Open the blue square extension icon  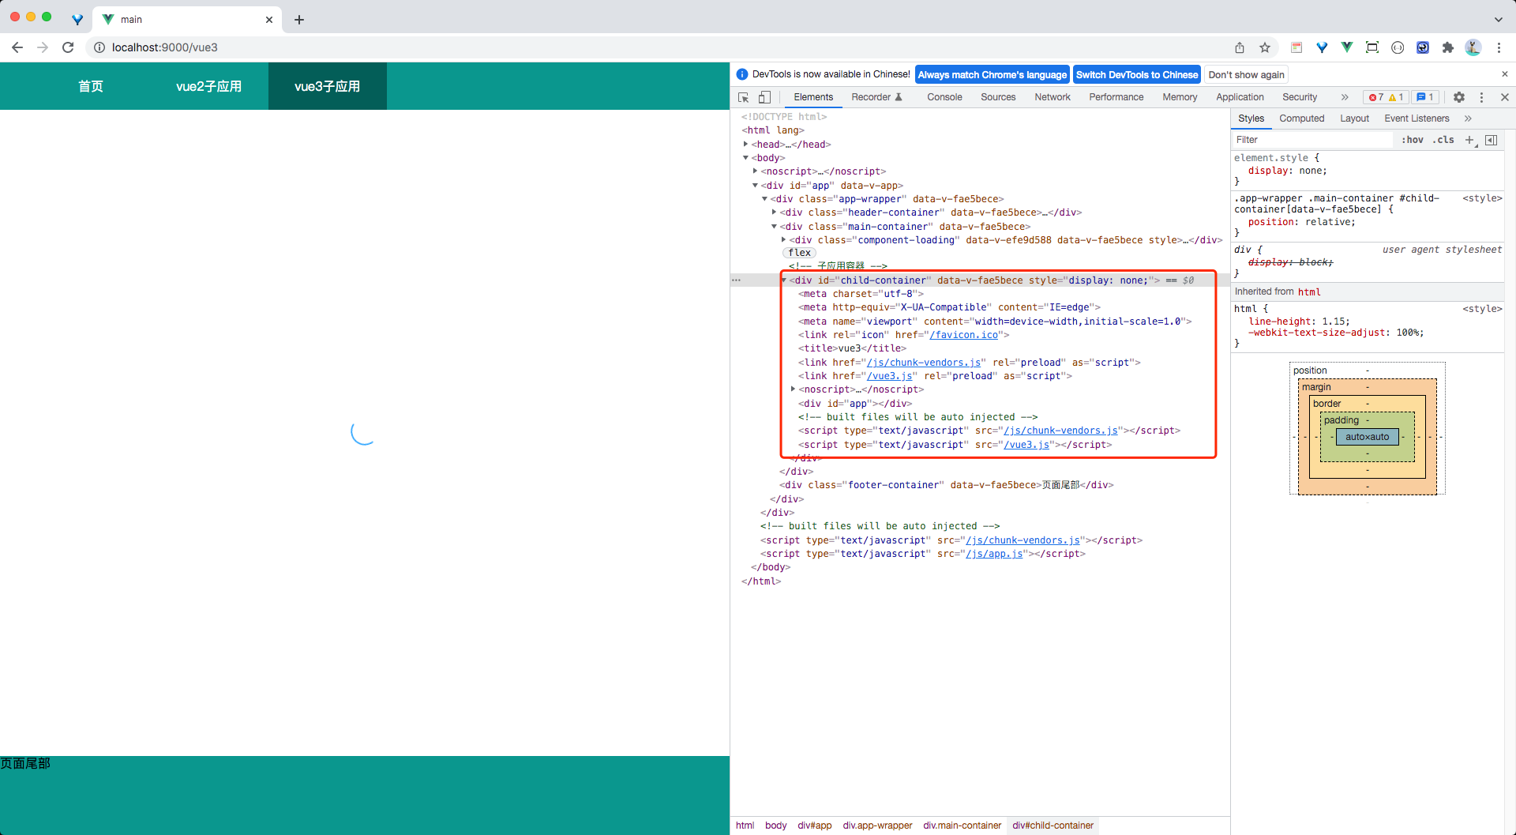pyautogui.click(x=1423, y=47)
